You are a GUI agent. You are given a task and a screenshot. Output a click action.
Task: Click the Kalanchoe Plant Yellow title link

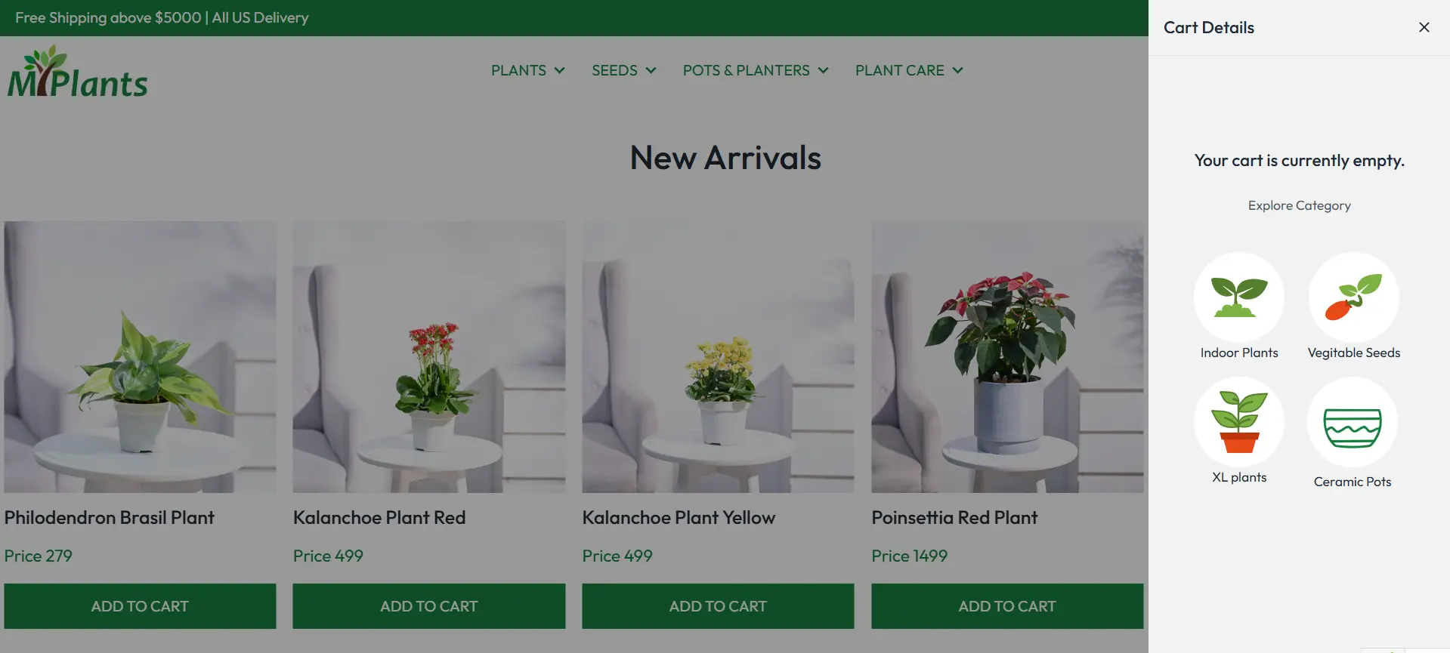pyautogui.click(x=679, y=518)
